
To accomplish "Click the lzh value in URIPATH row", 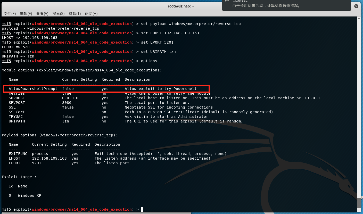I will click(x=65, y=121).
